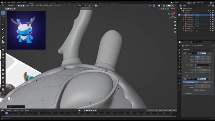215x121 pixels.
Task: Select the Edge Slide tool
Action: 3,82
